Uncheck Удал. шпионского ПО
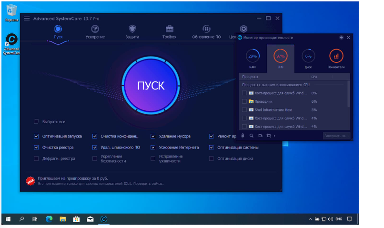Screen dimensions: 384x228 tap(94, 148)
